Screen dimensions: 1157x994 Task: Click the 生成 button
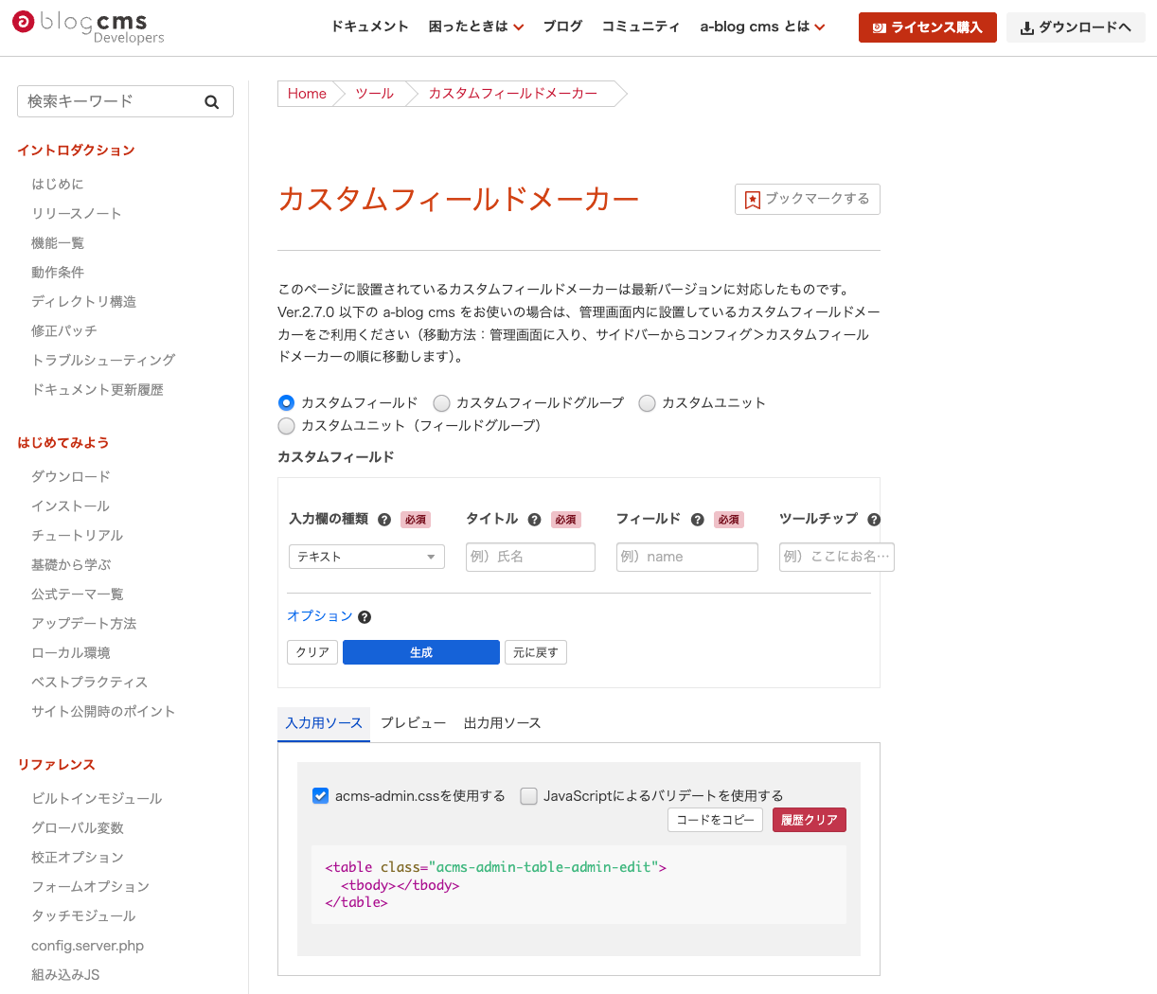(420, 652)
